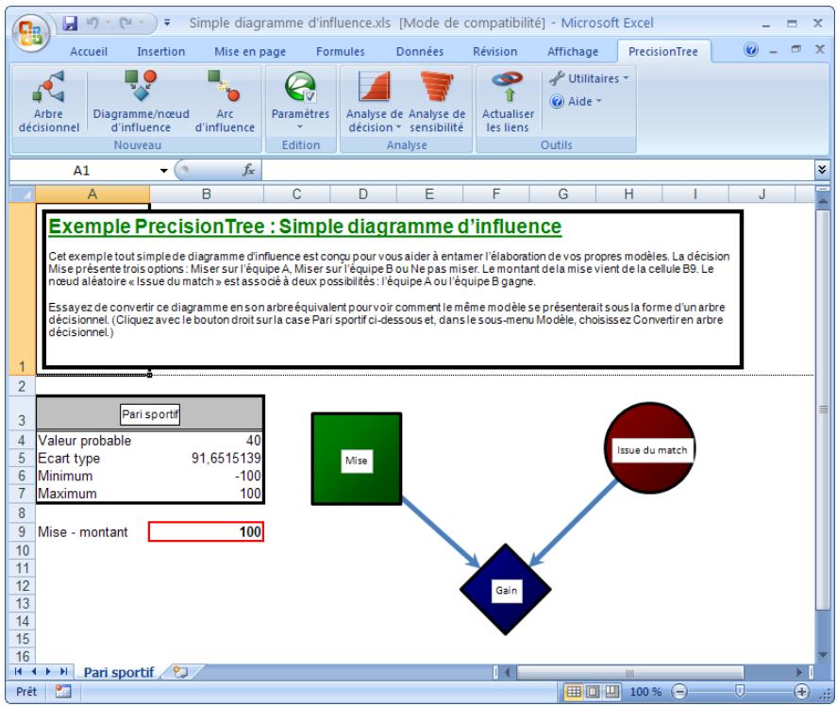This screenshot has height=706, width=837.
Task: Click the Issue du match chance node
Action: [650, 447]
